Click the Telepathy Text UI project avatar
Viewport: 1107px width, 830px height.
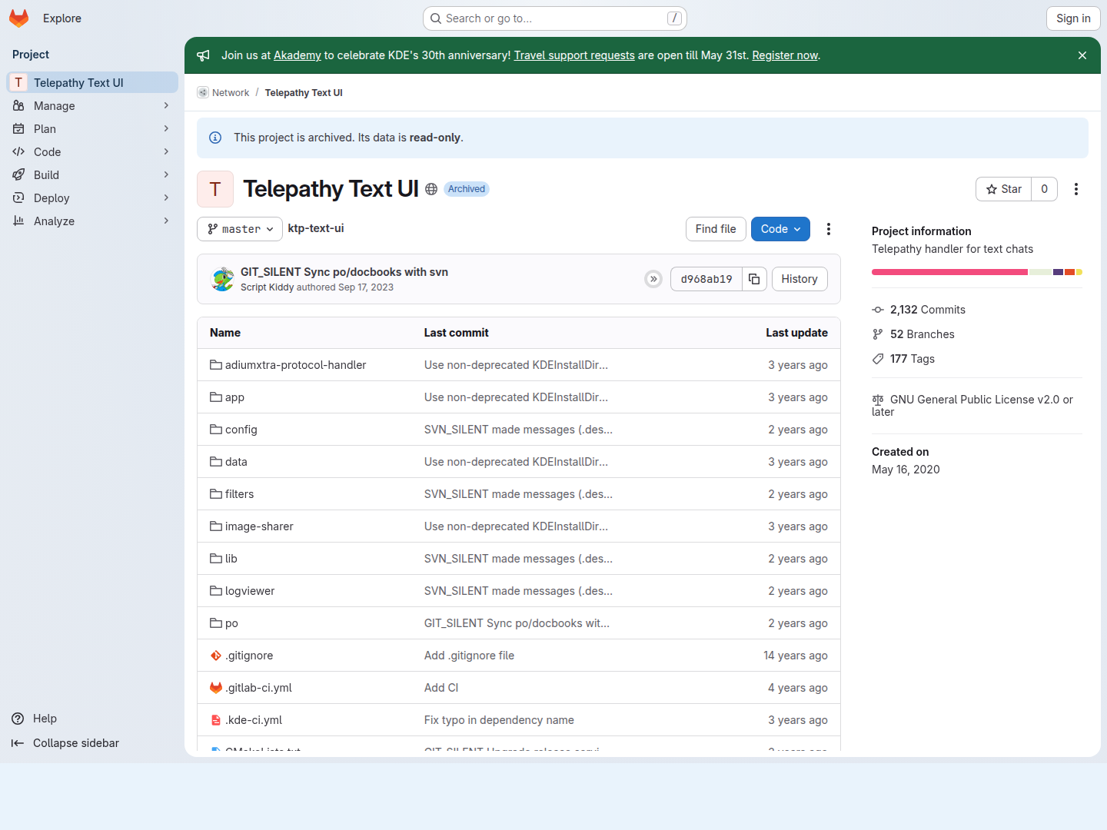(x=215, y=189)
